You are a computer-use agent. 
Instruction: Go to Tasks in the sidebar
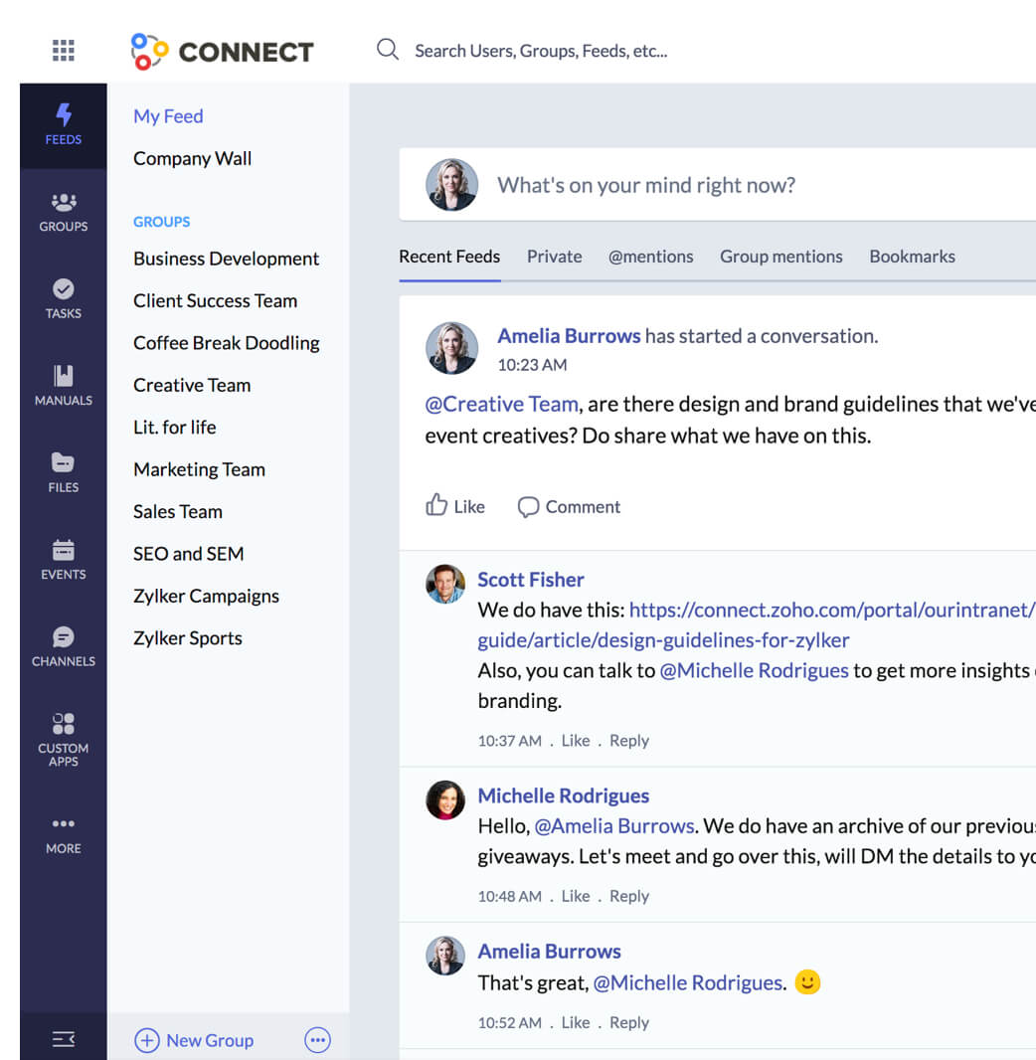(64, 299)
